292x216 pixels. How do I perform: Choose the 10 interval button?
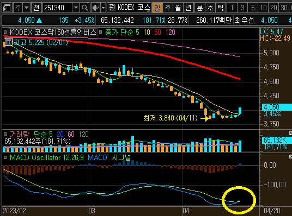pos(263,8)
